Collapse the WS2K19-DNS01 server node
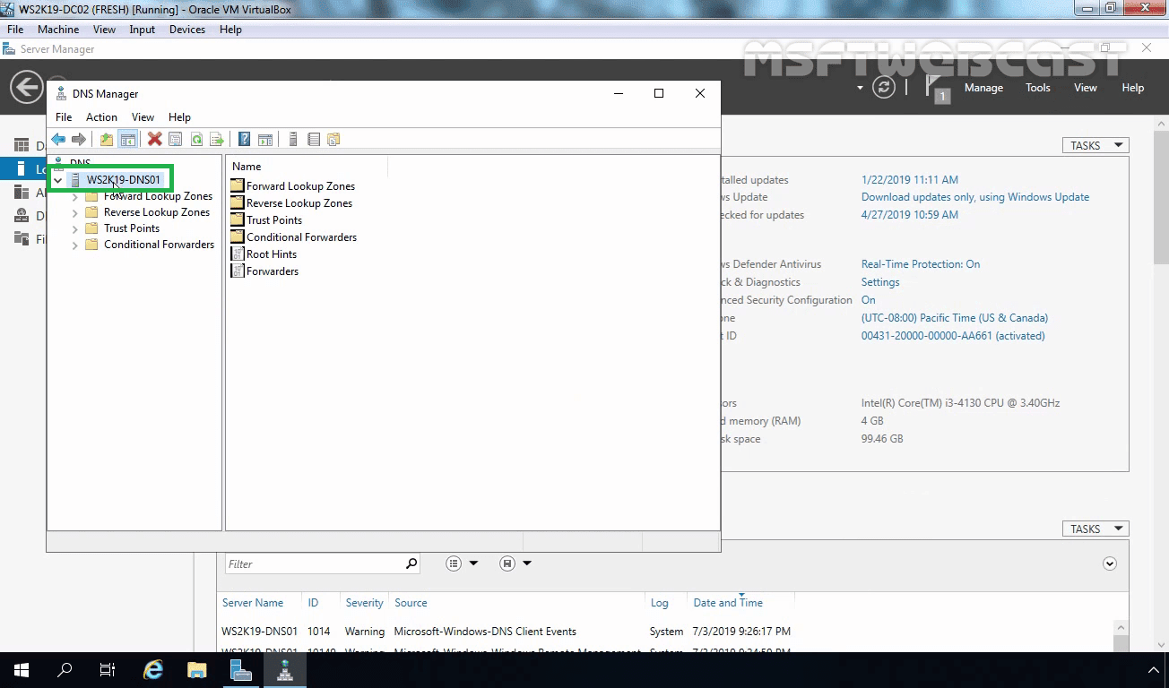This screenshot has height=688, width=1169. pos(58,180)
